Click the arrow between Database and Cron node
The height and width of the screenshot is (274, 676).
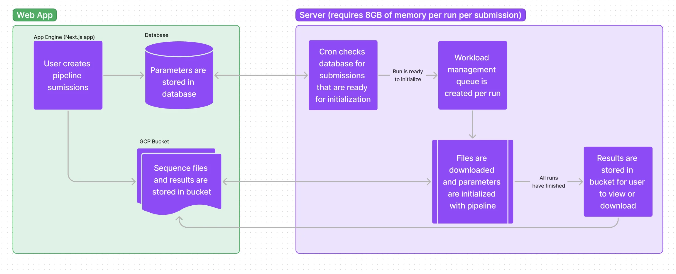click(261, 75)
